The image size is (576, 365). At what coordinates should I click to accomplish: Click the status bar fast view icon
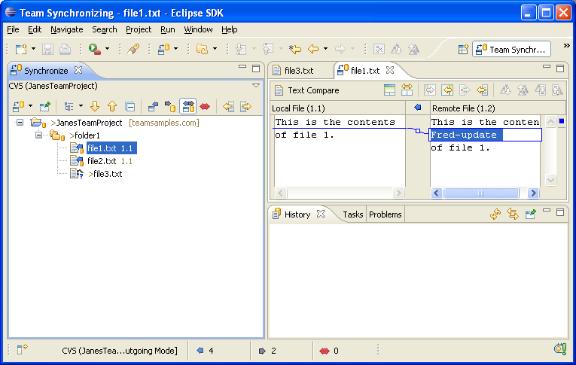pyautogui.click(x=21, y=349)
